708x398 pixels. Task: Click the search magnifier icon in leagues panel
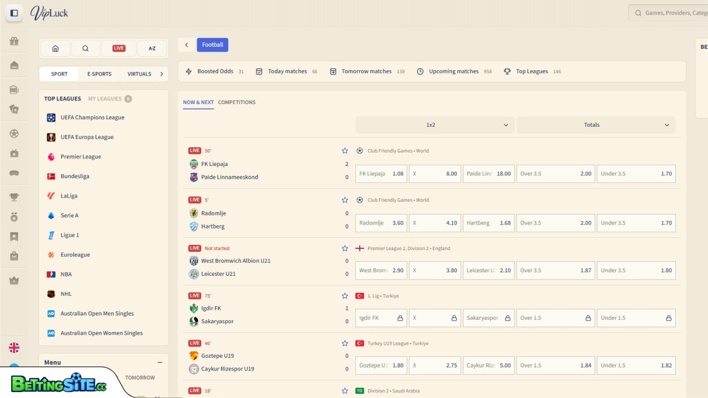tap(85, 48)
